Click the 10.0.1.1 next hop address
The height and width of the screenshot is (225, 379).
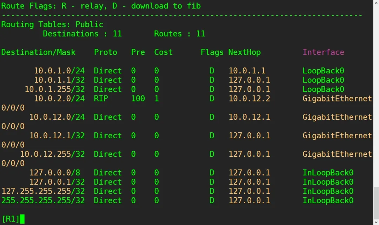tap(247, 71)
